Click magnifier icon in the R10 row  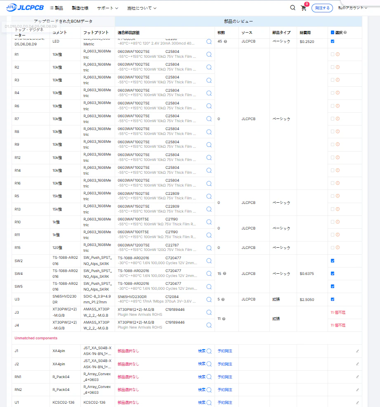209,222
